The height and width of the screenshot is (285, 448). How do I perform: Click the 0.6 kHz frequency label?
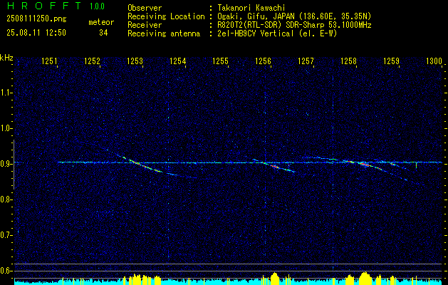point(5,271)
